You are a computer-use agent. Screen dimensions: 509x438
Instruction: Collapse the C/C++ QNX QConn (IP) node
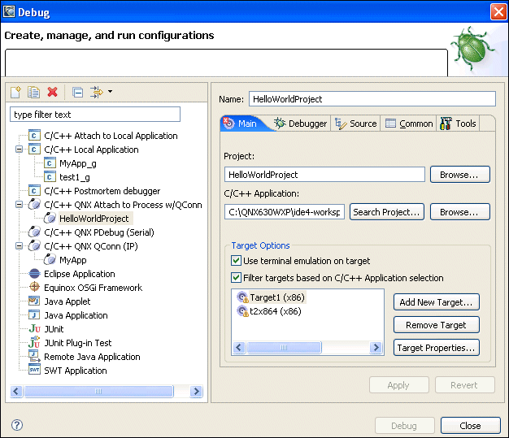[19, 246]
